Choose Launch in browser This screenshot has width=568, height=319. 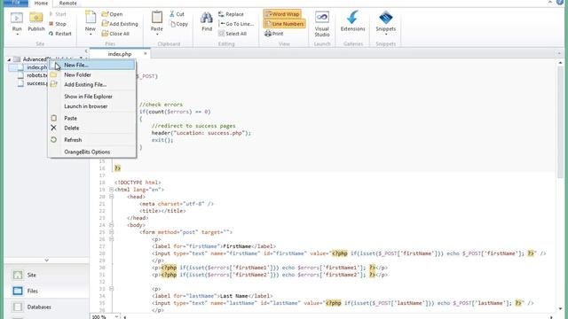(x=92, y=106)
